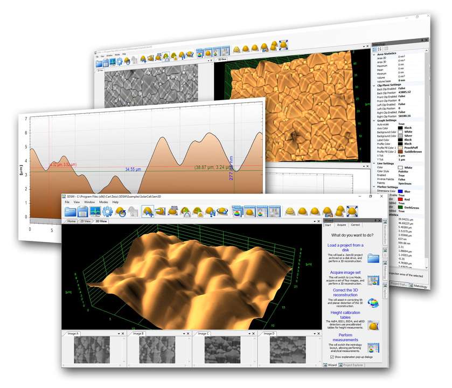Switch to the 2D View tab
Viewport: 452px width, 388px height.
(x=85, y=221)
